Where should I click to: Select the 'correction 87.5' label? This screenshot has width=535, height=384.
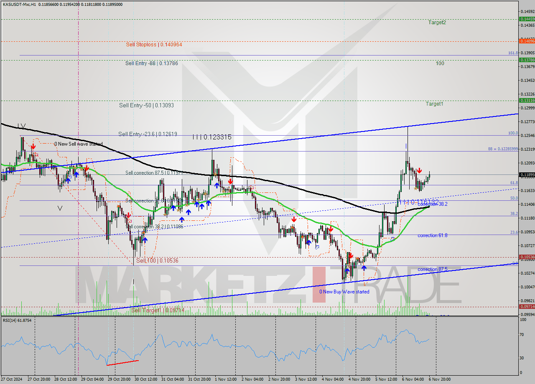tap(433, 269)
